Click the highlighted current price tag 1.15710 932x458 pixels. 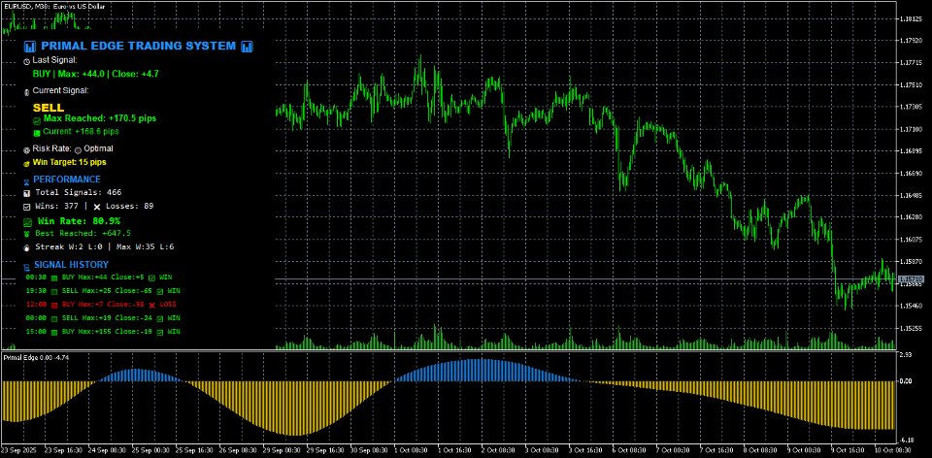coord(911,279)
